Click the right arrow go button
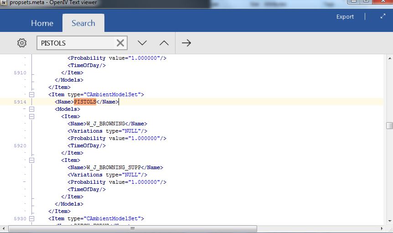 pyautogui.click(x=186, y=43)
